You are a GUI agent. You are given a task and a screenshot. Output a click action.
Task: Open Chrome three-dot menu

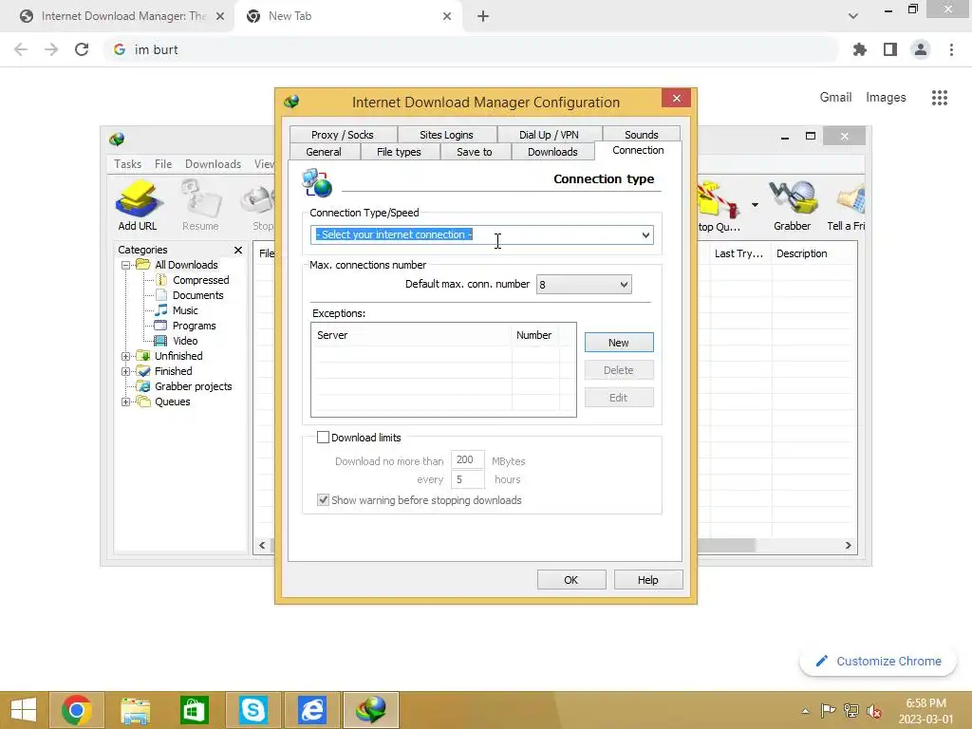click(951, 49)
